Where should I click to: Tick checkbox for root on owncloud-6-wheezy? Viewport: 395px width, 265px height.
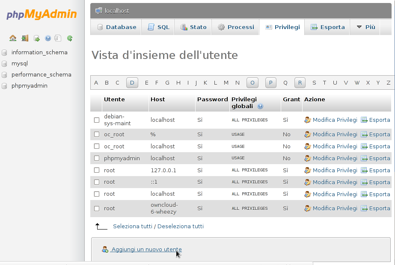coord(97,209)
